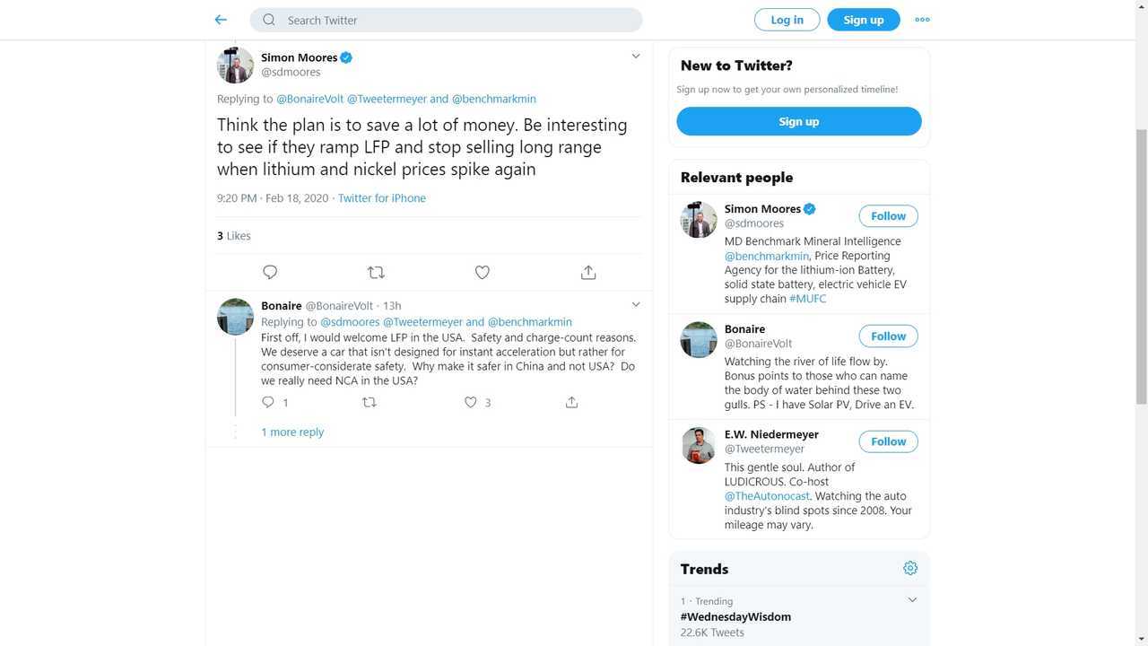
Task: Open the more options ellipsis menu
Action: 922,20
